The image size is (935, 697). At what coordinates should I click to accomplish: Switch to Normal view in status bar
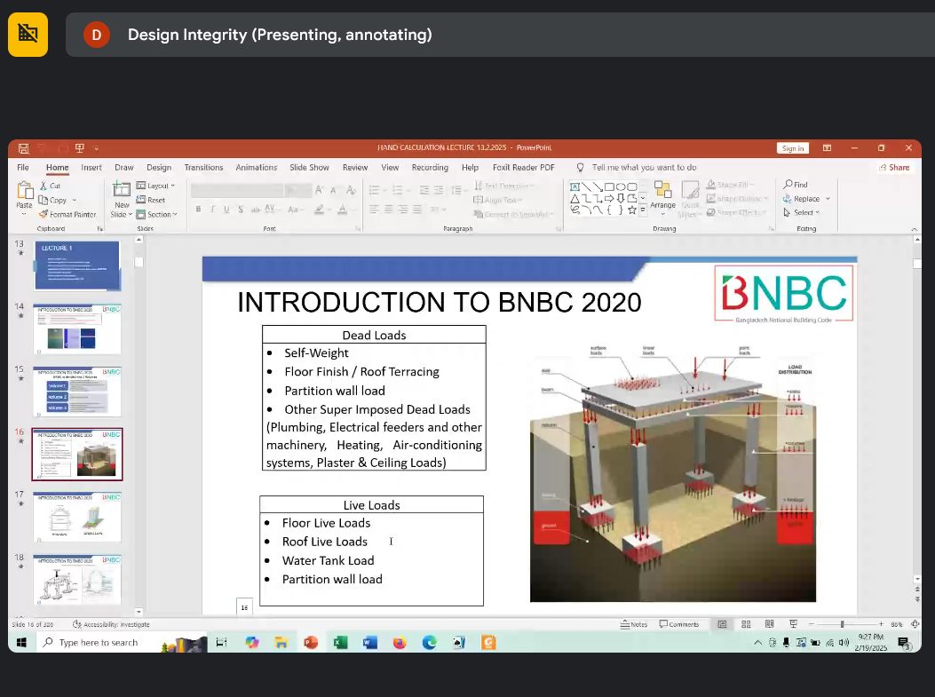tap(722, 624)
